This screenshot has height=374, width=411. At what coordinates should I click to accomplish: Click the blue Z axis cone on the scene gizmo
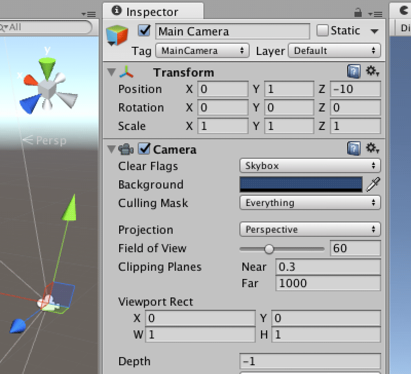29,104
